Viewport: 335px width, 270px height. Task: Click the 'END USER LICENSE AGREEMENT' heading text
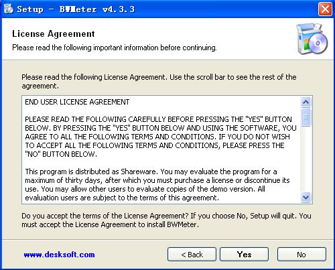pyautogui.click(x=77, y=102)
